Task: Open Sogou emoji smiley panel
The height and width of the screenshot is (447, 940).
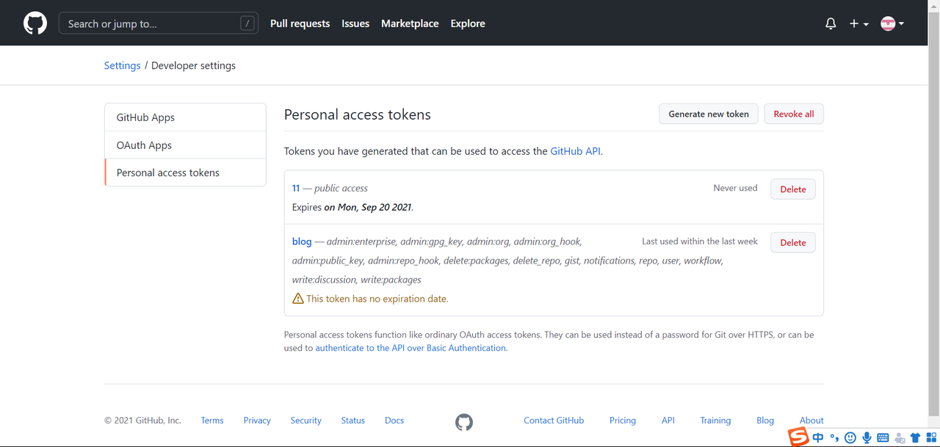Action: (850, 438)
